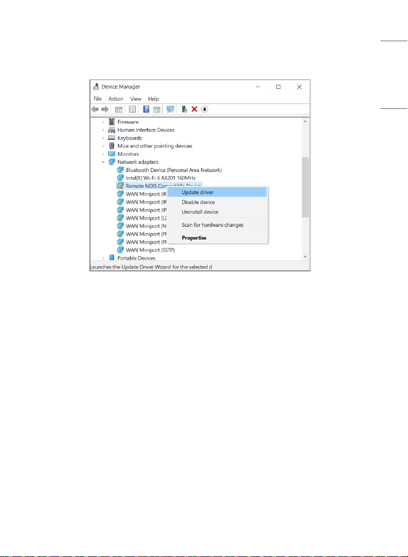The height and width of the screenshot is (557, 408).
Task: Click scrollbar down arrow in device tree
Action: coord(305,257)
